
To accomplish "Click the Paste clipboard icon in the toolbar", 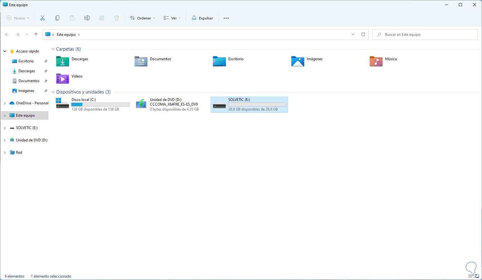I will (x=72, y=18).
